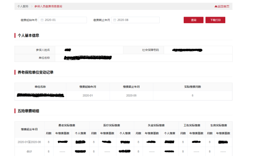Click the breadcrumb separator chevron
The width and height of the screenshot is (257, 156).
pyautogui.click(x=32, y=6)
